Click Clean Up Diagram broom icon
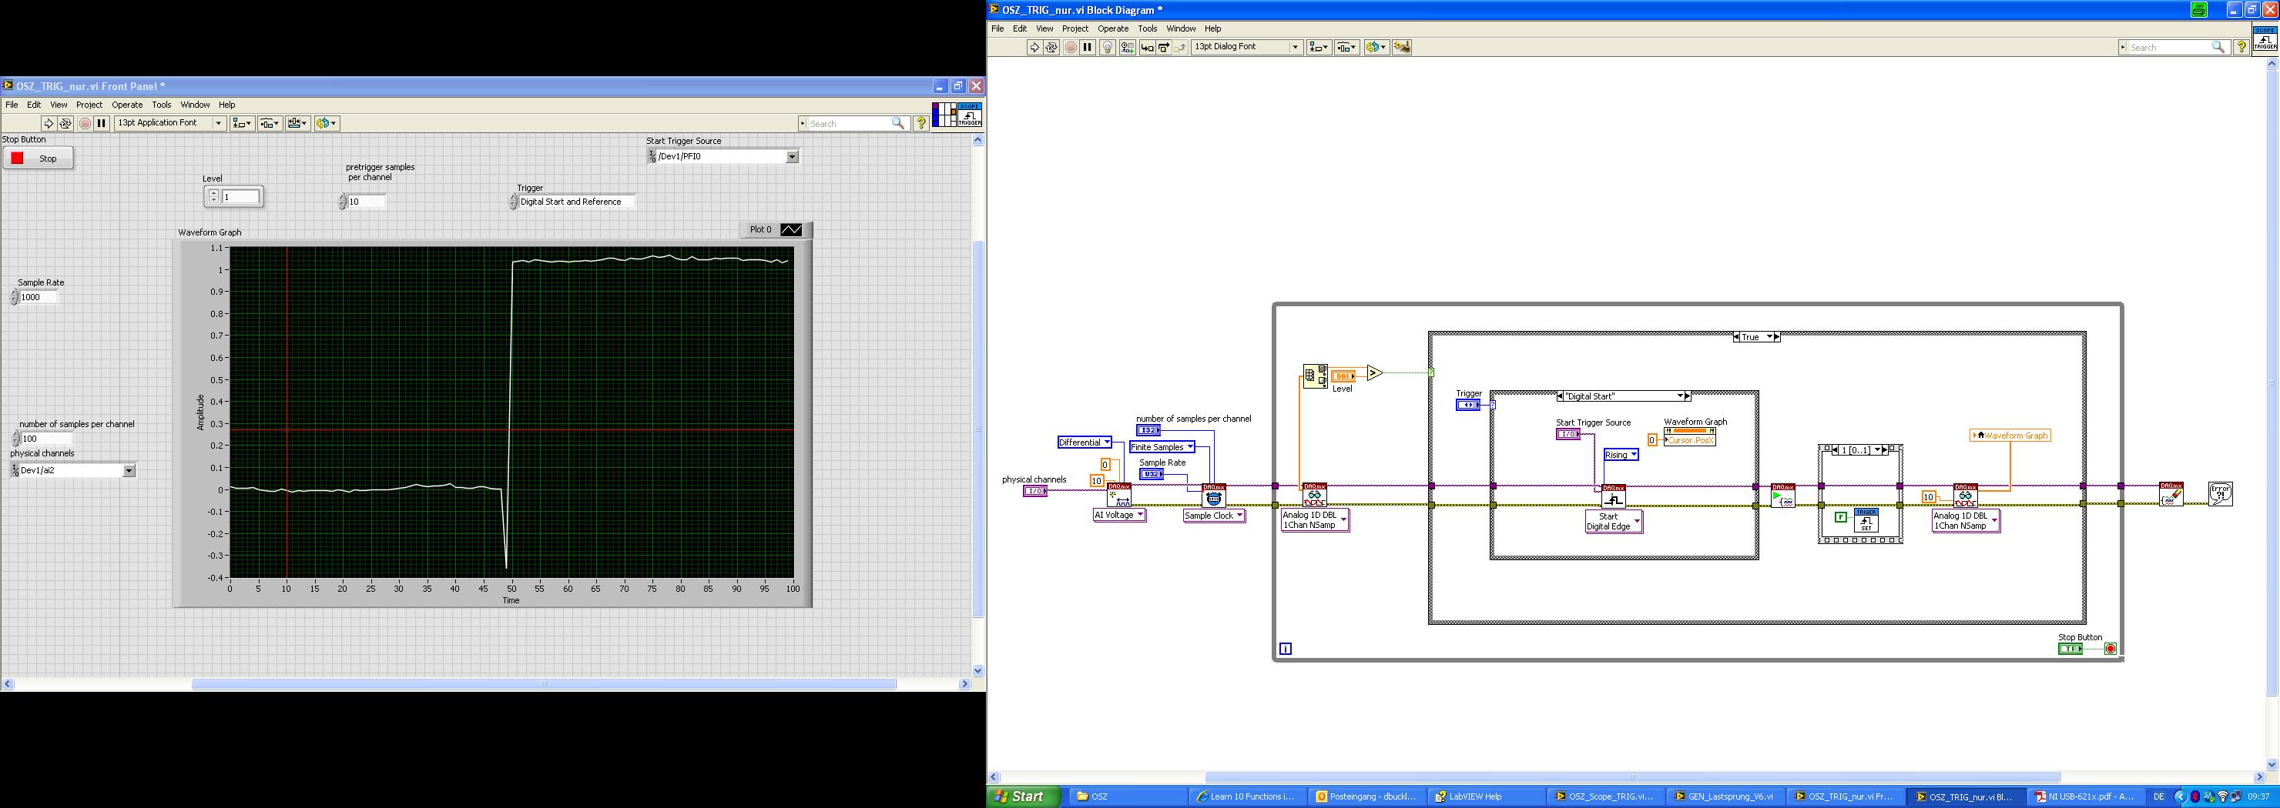This screenshot has width=2280, height=808. (x=1401, y=48)
